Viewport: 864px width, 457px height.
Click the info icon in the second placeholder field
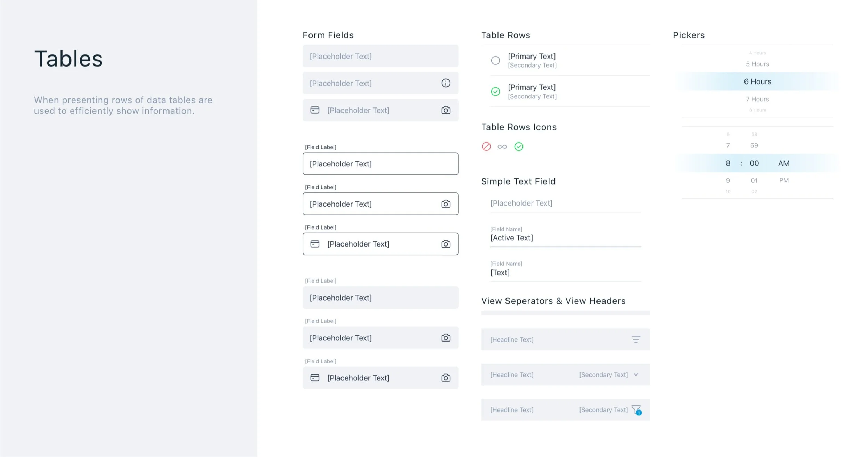pyautogui.click(x=445, y=83)
